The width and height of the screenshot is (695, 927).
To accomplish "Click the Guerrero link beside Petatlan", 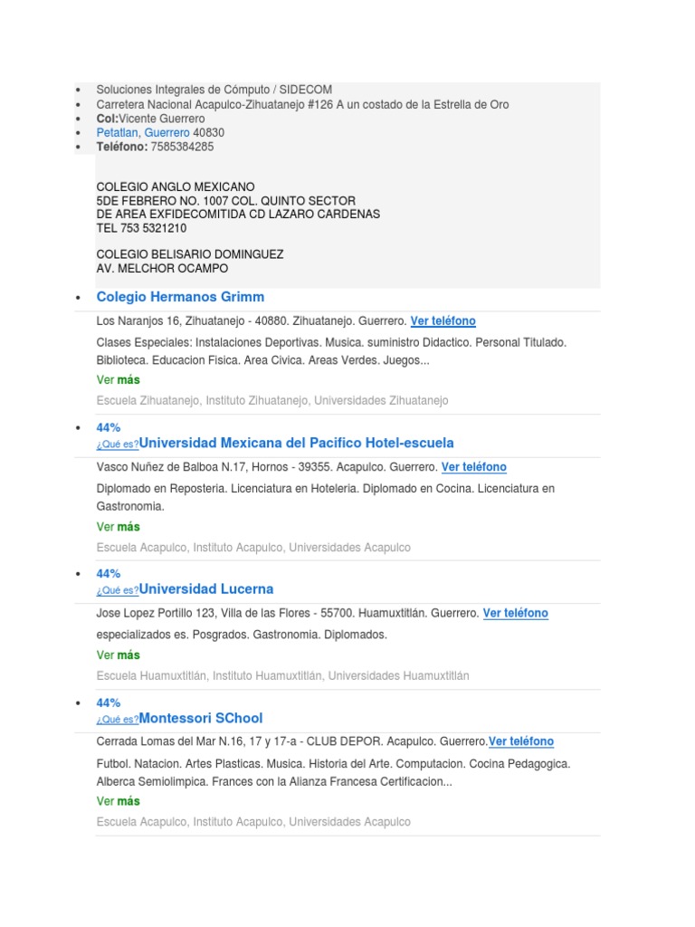I will (167, 132).
